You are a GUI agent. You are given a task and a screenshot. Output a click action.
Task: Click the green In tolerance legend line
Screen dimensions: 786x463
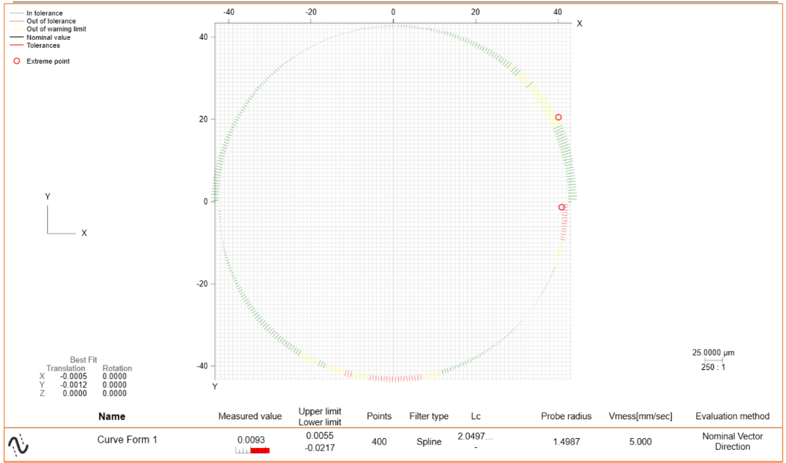[16, 13]
